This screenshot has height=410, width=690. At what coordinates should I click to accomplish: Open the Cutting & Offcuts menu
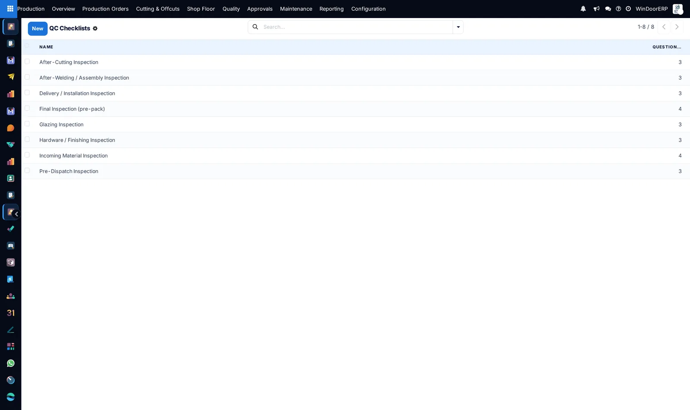158,9
